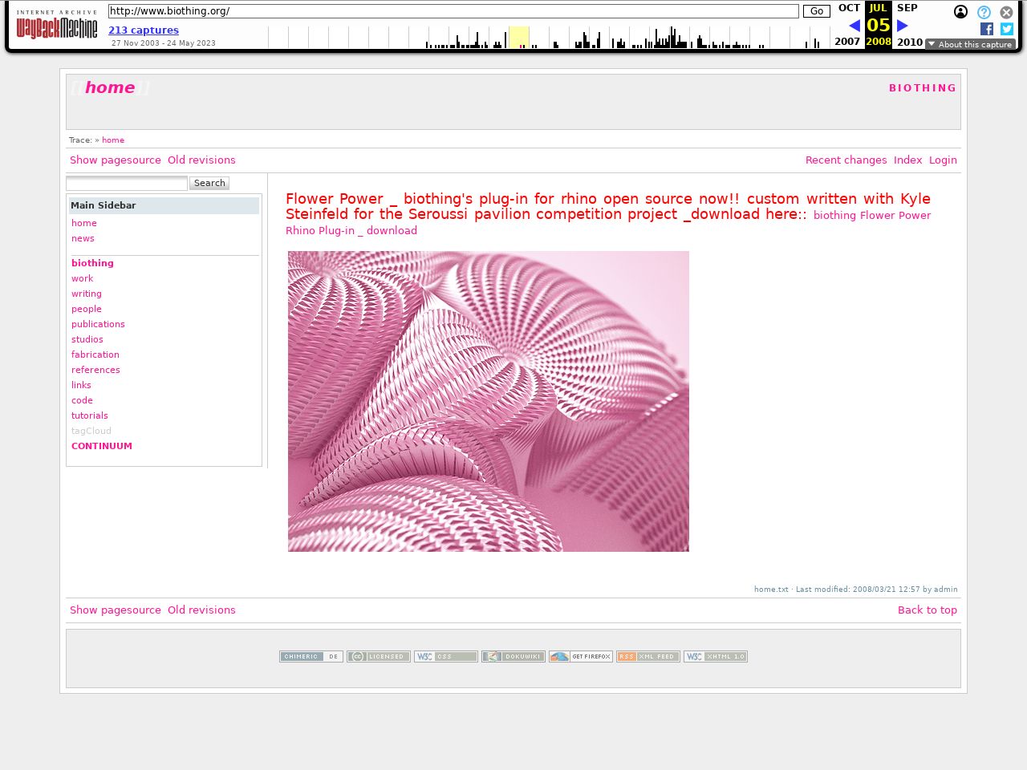The height and width of the screenshot is (770, 1027).
Task: Go to previous capture with left arrow
Action: pos(854,26)
